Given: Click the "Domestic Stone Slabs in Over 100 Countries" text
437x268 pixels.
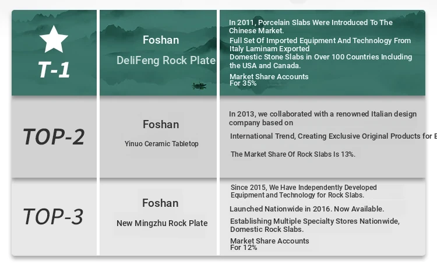Looking at the screenshot, I should click(x=320, y=61).
